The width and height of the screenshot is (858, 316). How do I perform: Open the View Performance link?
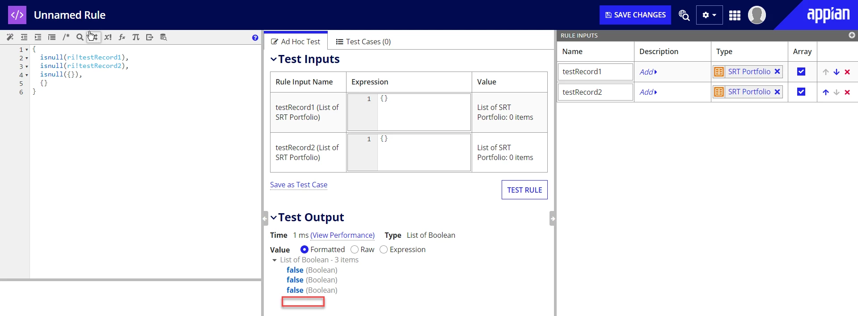pos(342,235)
